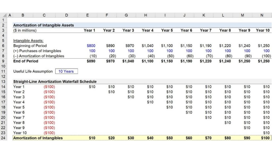Select the column E header

tap(87, 15)
